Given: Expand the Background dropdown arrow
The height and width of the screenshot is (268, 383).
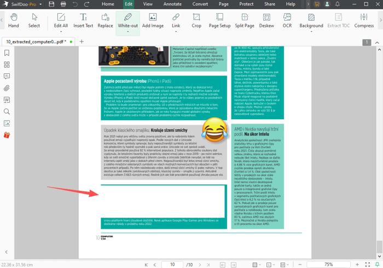Looking at the screenshot, I should [x=311, y=32].
